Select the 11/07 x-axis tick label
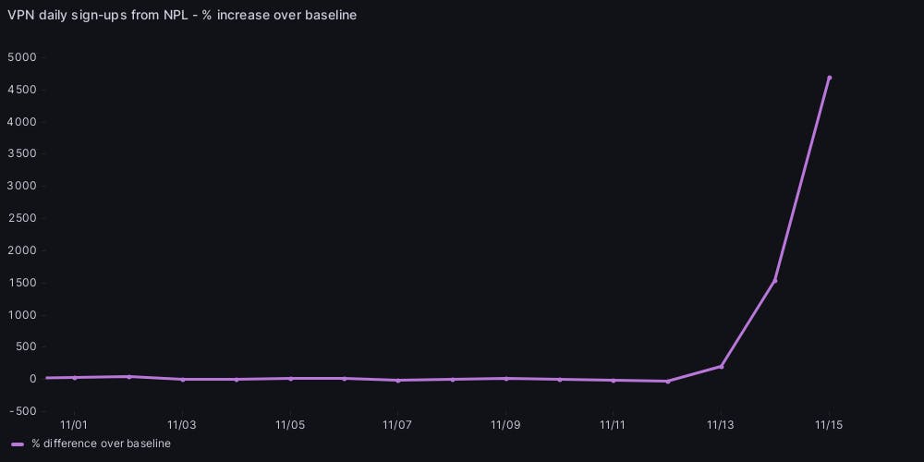The image size is (924, 462). point(397,425)
